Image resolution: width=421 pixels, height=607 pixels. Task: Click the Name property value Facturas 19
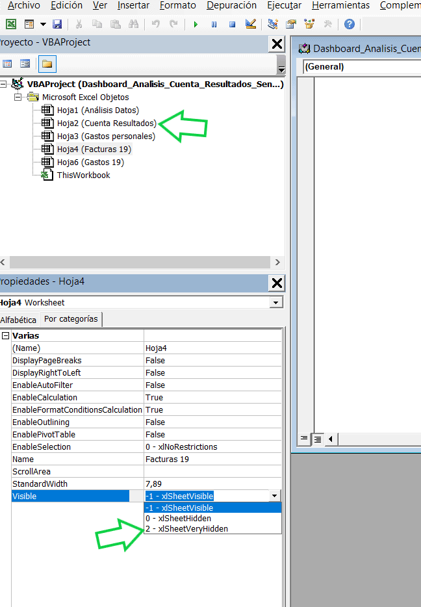pyautogui.click(x=213, y=459)
